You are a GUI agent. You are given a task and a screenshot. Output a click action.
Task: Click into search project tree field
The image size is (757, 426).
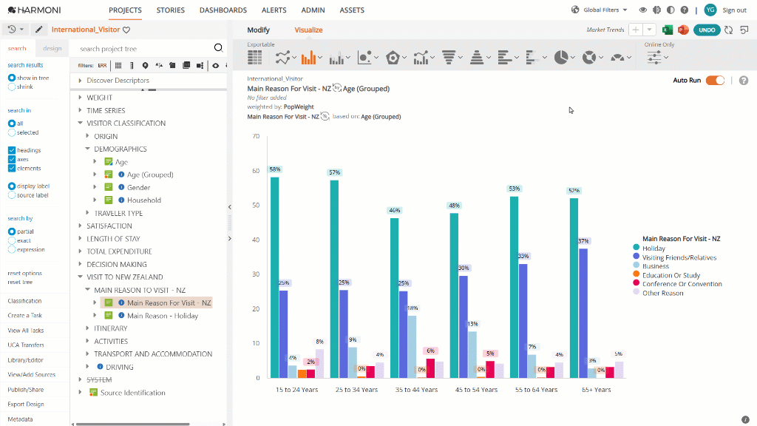(x=145, y=48)
